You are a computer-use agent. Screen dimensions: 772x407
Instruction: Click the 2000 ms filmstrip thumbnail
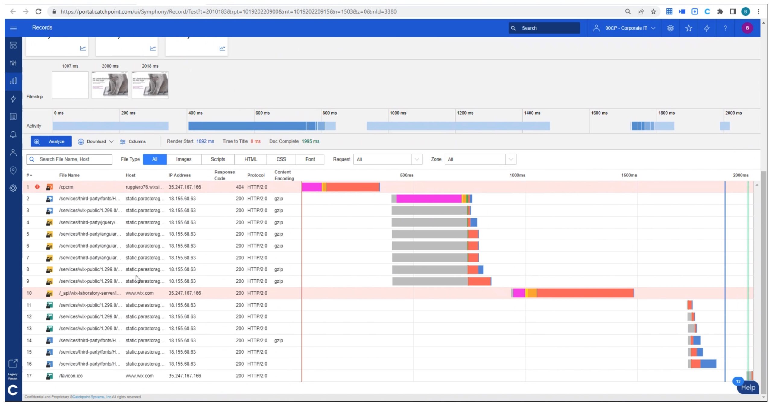[x=110, y=85]
